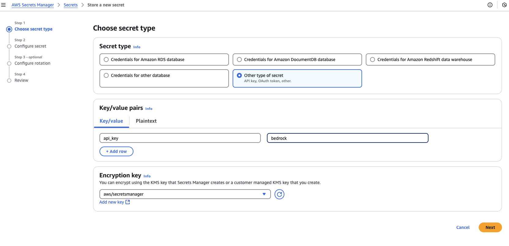Click the Next button
The image size is (509, 246).
(490, 227)
